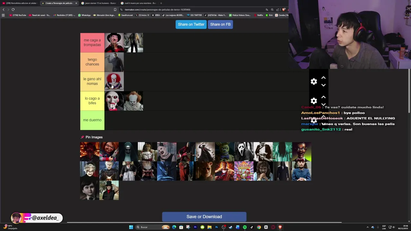Open the settings gear for 'lo cago a bifes' row
The image size is (411, 231).
tap(314, 101)
